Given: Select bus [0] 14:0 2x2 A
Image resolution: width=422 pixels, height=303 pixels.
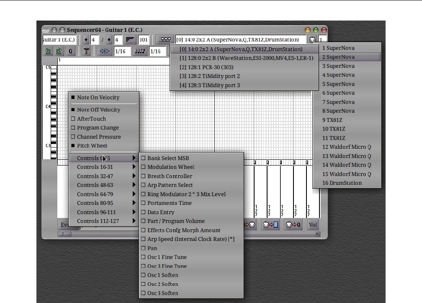Looking at the screenshot, I should 244,49.
